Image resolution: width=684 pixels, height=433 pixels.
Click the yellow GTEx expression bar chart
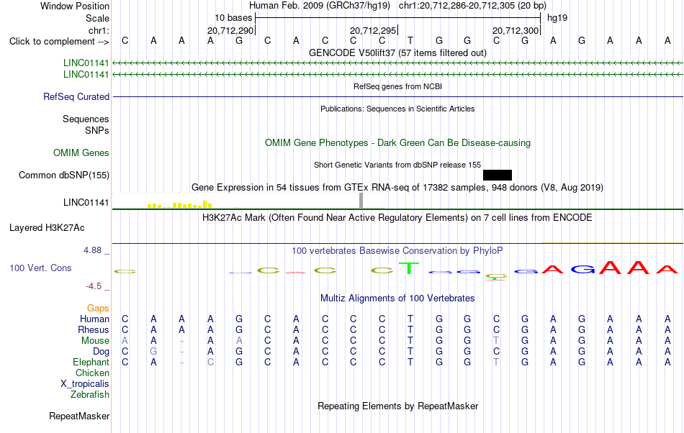tap(180, 204)
